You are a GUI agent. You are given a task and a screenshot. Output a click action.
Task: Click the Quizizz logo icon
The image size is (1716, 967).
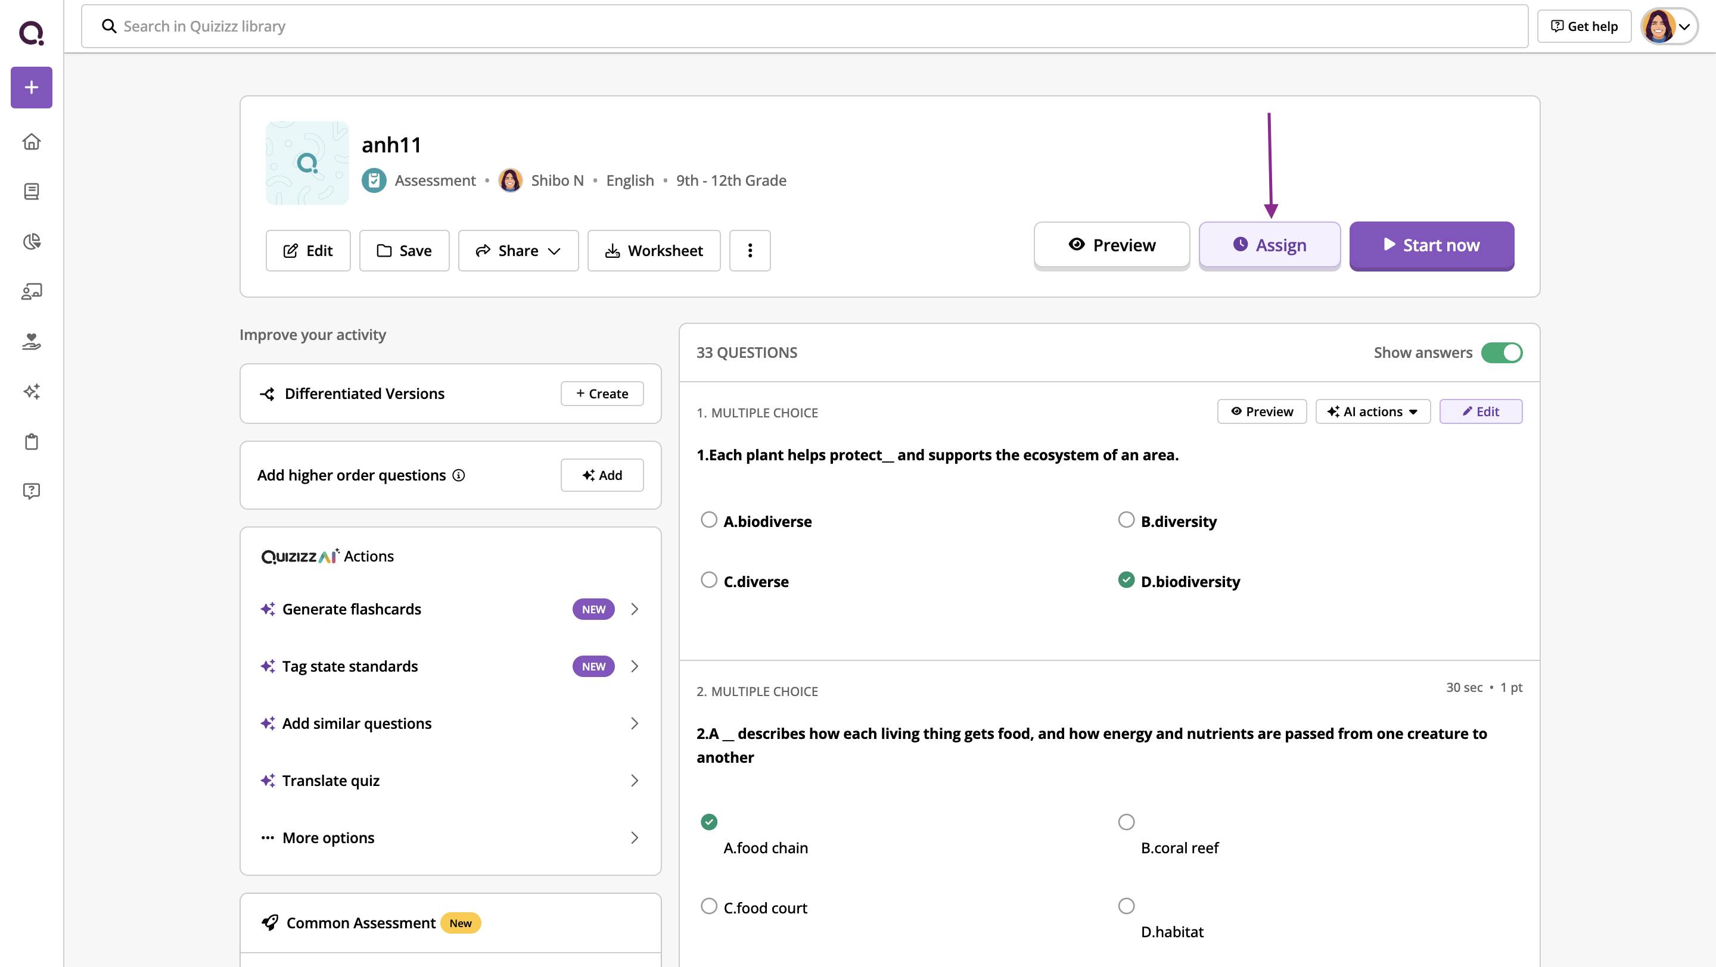tap(32, 32)
